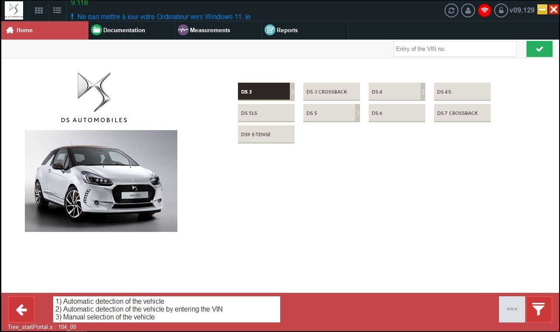
Task: Click the padlock unlock icon
Action: [501, 10]
